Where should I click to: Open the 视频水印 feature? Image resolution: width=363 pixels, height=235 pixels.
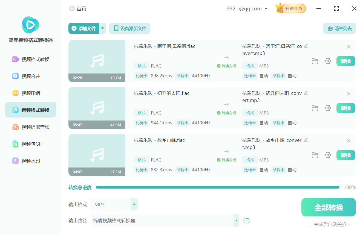click(x=30, y=161)
